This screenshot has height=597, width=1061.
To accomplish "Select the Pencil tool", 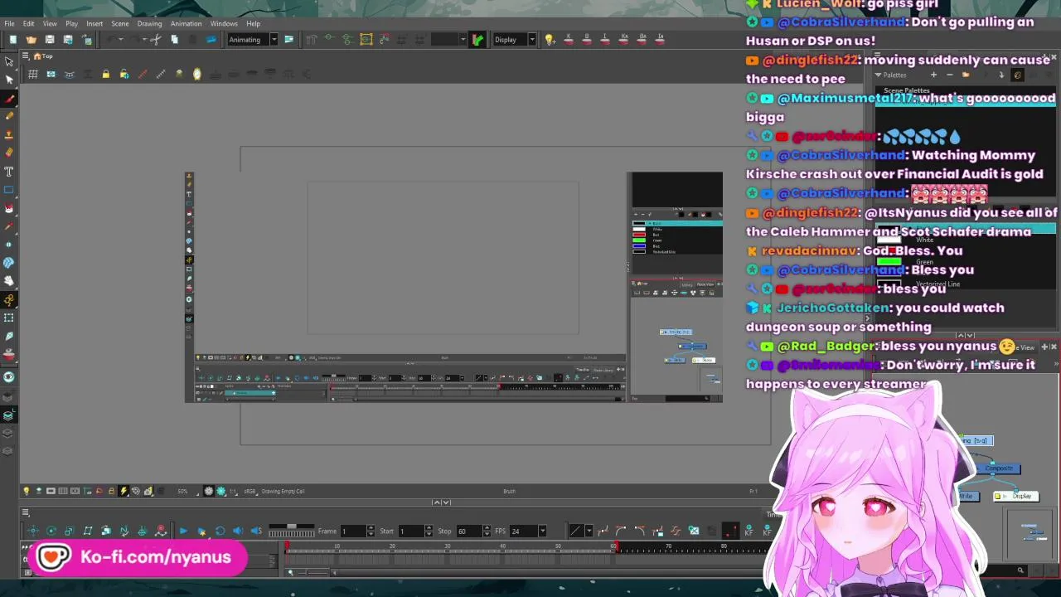I will 9,117.
